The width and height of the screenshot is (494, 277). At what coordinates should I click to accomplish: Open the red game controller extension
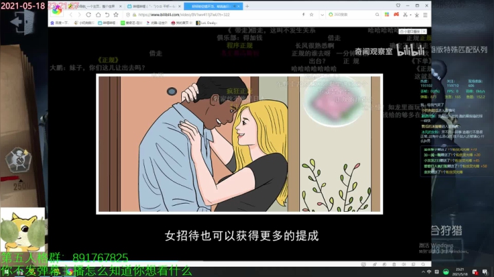click(397, 14)
